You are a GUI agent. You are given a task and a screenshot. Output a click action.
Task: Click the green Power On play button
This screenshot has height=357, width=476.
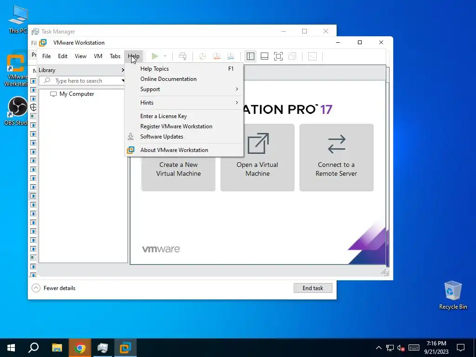[x=155, y=56]
